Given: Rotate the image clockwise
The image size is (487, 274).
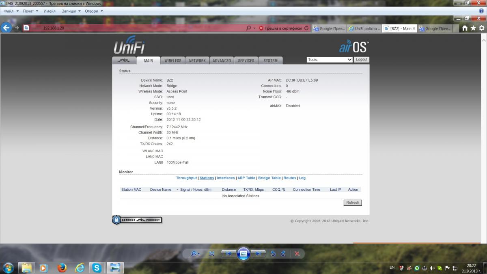Looking at the screenshot, I should pyautogui.click(x=283, y=253).
